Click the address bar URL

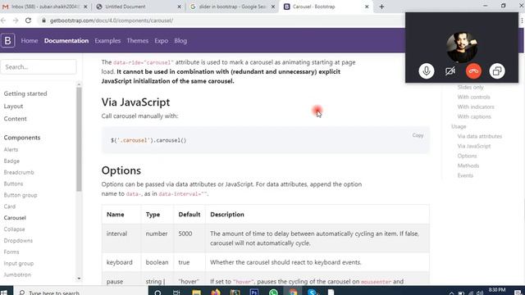(112, 20)
